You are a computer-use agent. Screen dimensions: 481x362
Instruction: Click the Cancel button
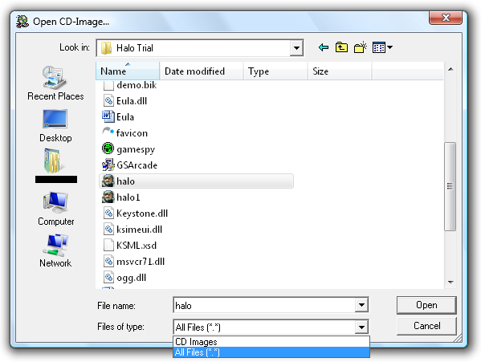(426, 326)
